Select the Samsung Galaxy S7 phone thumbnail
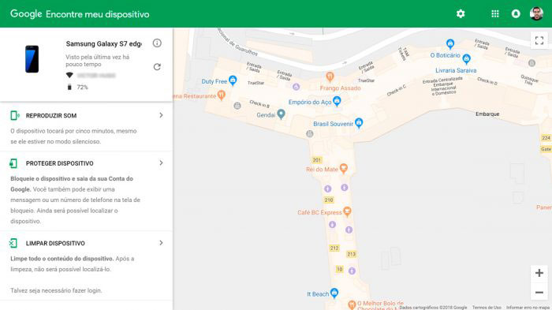Image resolution: width=552 pixels, height=310 pixels. [x=32, y=59]
